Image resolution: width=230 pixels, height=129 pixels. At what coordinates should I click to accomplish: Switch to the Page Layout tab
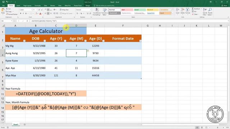tap(27, 6)
